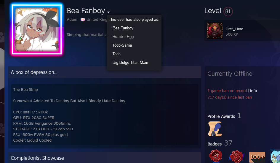
Task: Open the First_Hero featured badge icon
Action: pos(215,31)
